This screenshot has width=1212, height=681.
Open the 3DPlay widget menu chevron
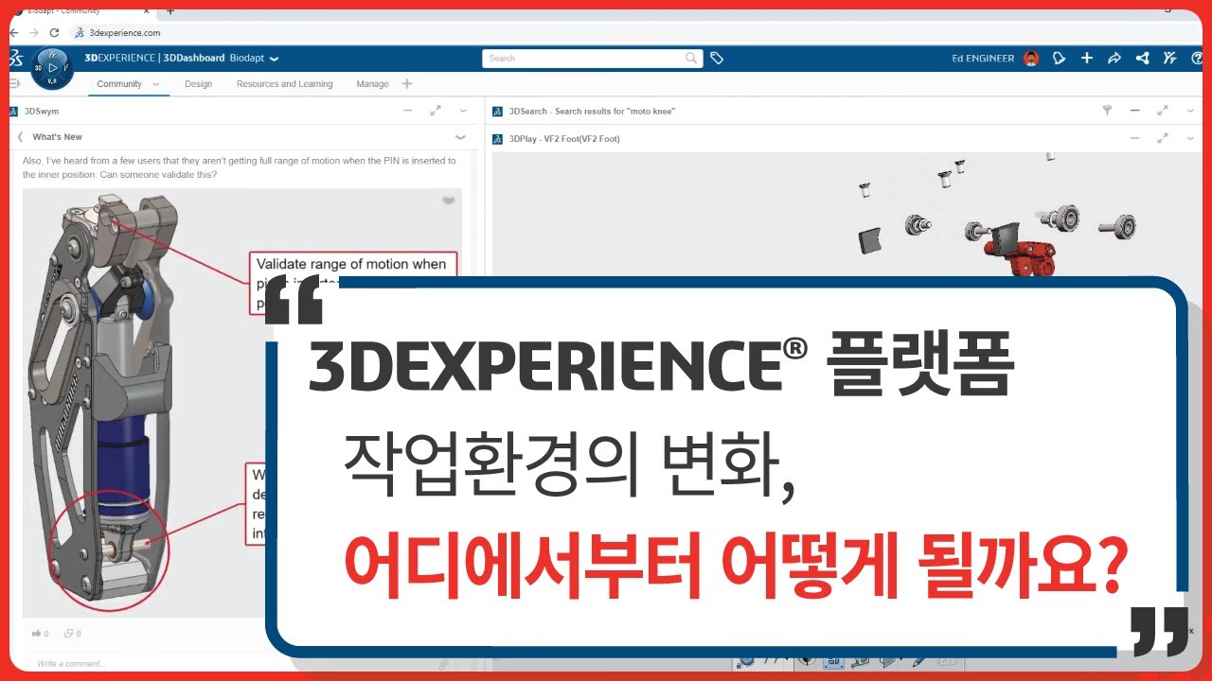pyautogui.click(x=1190, y=138)
